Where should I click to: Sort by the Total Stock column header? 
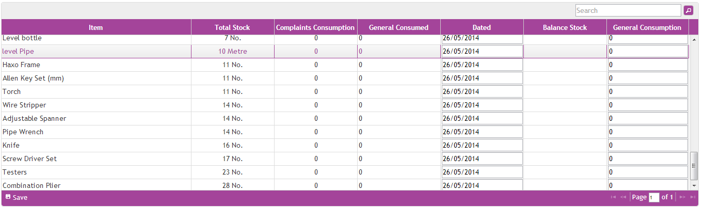click(232, 27)
